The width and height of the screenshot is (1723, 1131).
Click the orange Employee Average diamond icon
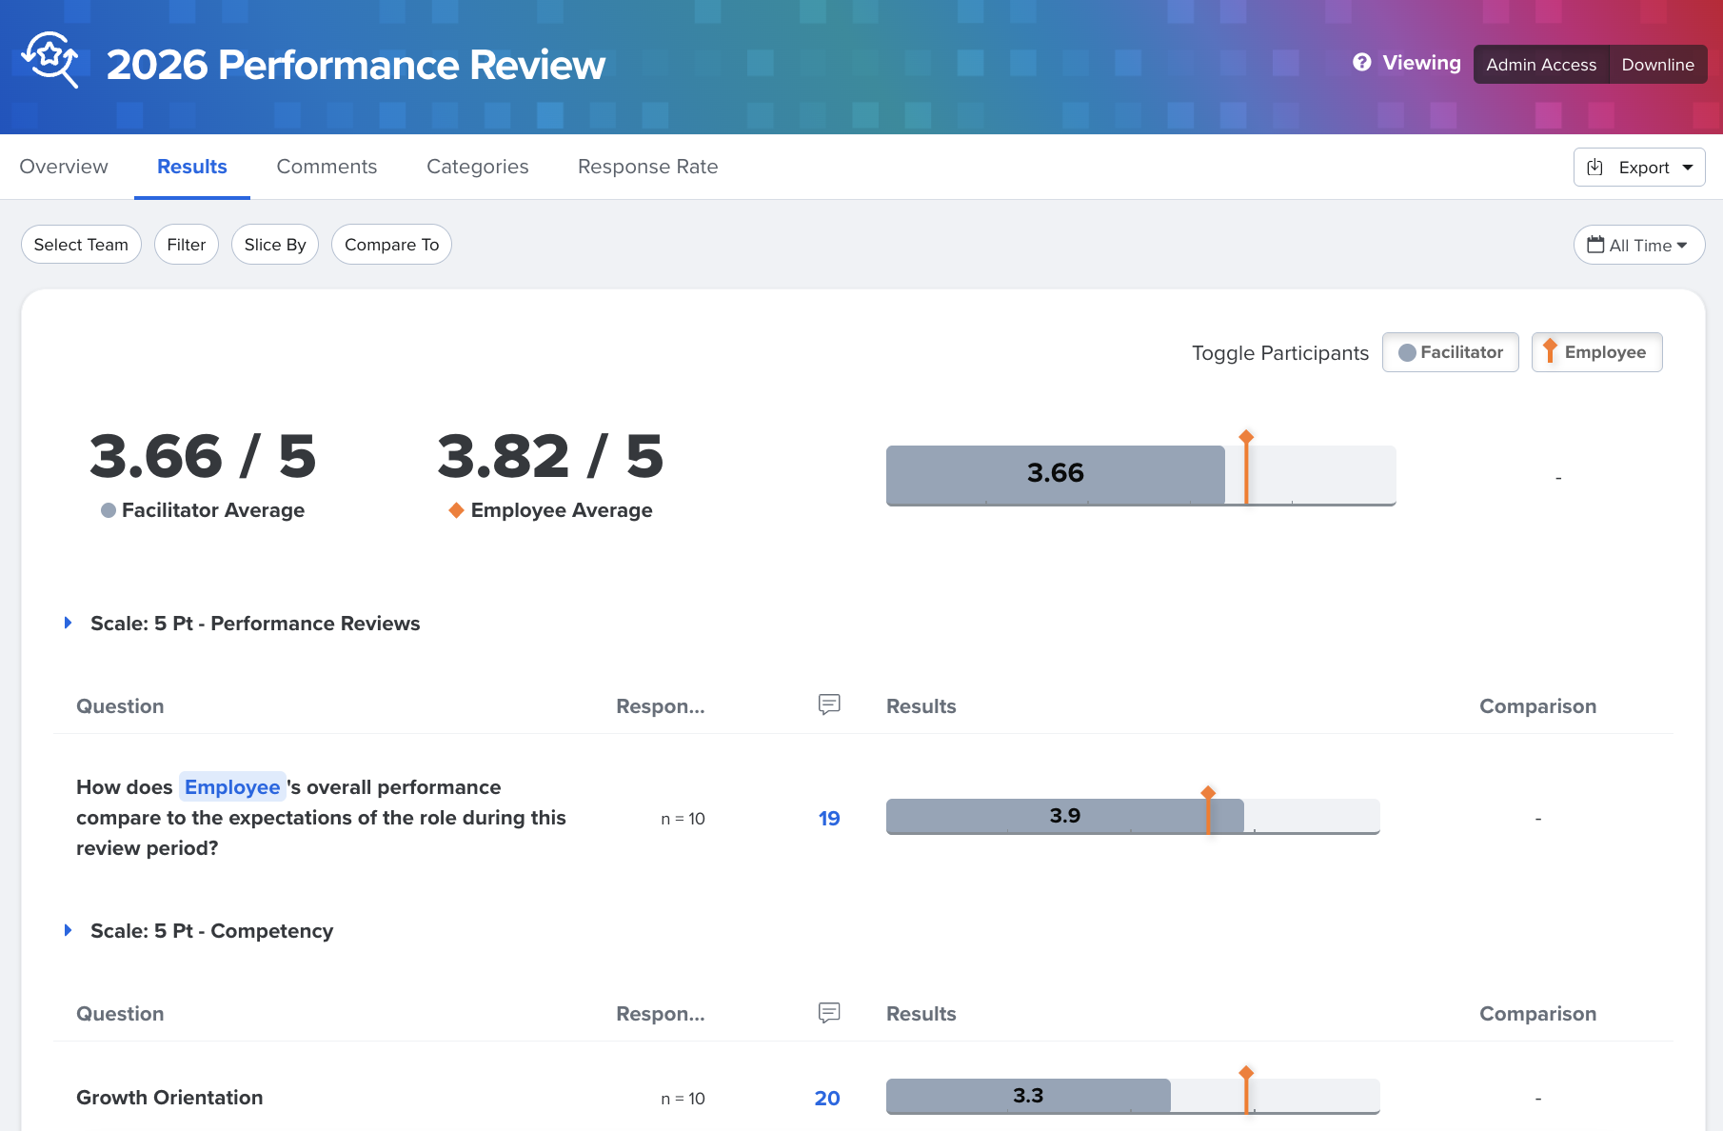coord(456,510)
